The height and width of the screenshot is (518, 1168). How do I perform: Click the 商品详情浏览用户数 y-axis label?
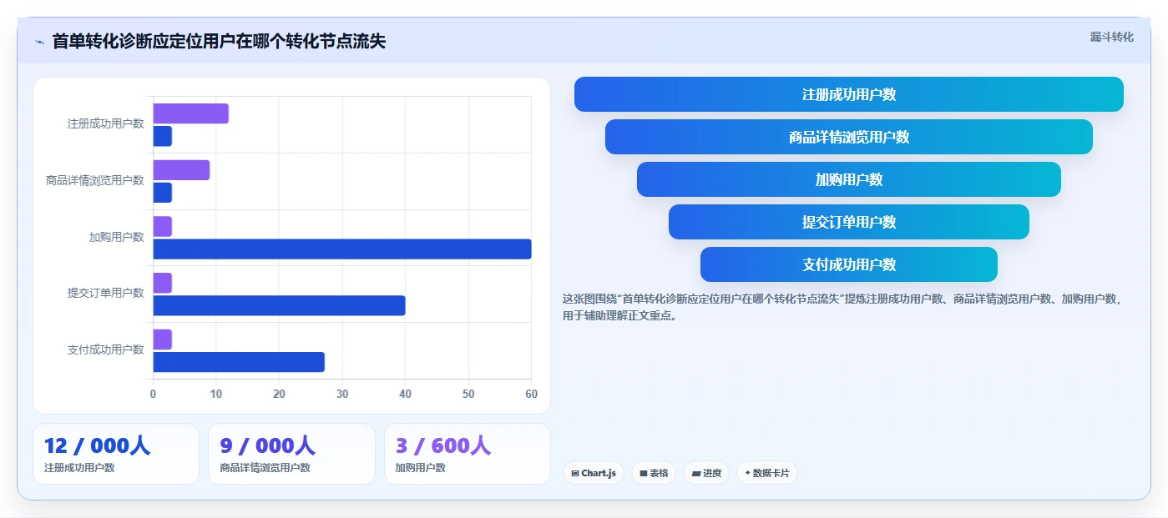(x=95, y=180)
